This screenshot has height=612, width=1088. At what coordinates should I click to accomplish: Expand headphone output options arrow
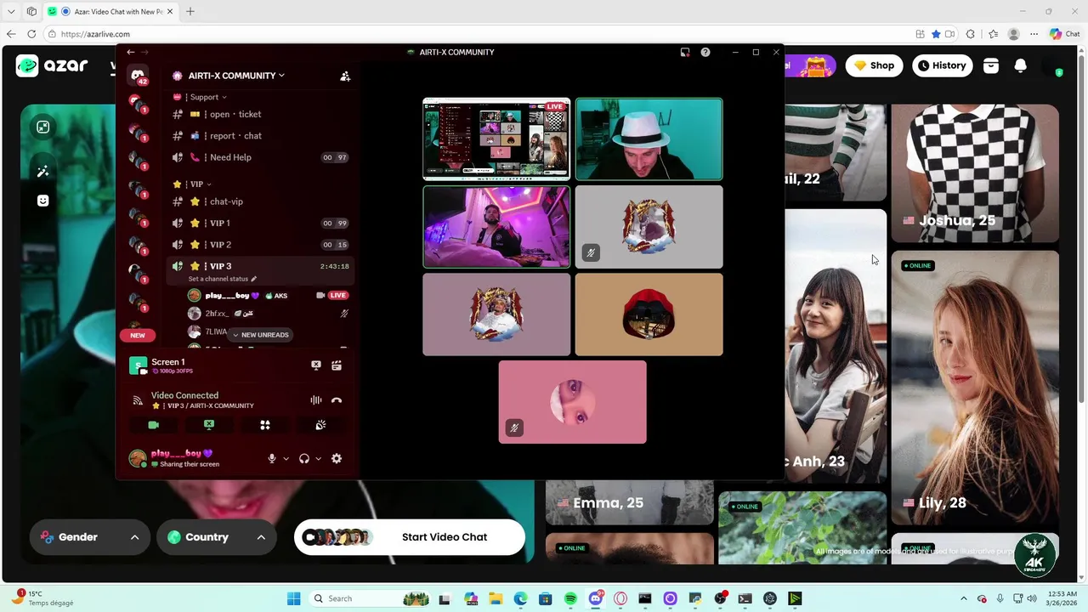(318, 459)
